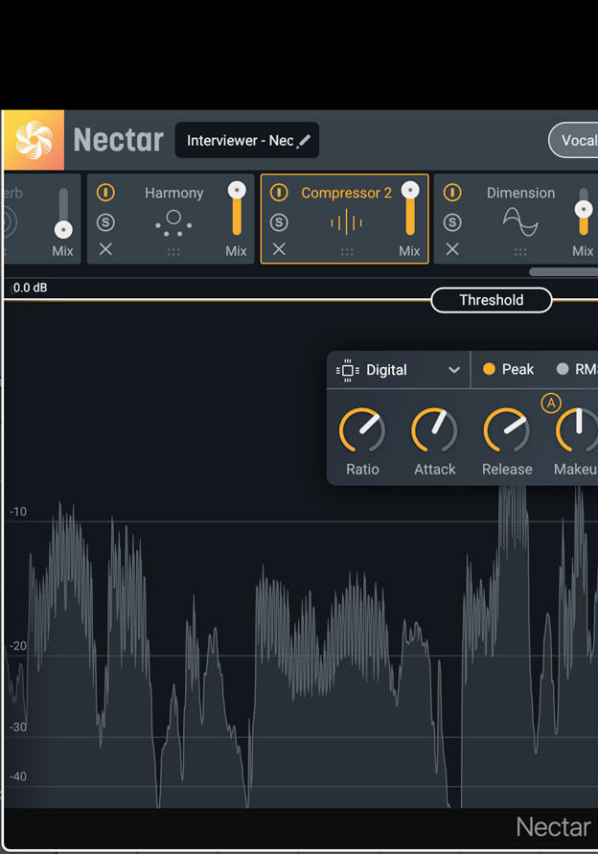
Task: Click the Nectar spiral logo icon
Action: pos(34,140)
